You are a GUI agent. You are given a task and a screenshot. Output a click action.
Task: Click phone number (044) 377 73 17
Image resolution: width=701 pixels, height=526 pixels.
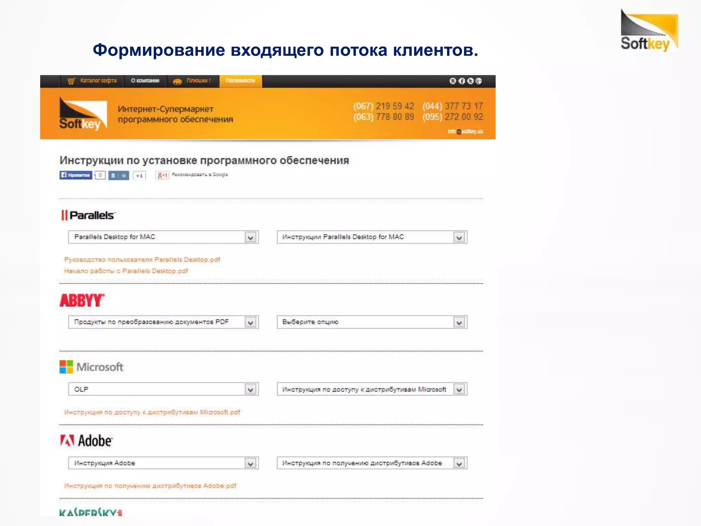tap(453, 106)
